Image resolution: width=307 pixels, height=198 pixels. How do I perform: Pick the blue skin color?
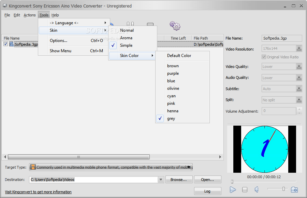pos(182,81)
